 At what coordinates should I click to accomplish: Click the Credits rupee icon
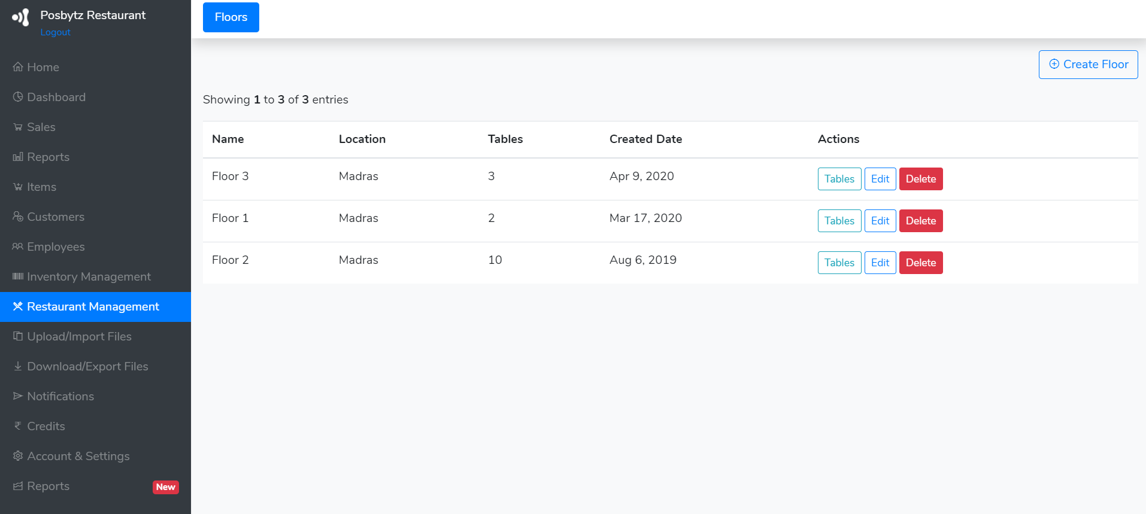[x=18, y=426]
